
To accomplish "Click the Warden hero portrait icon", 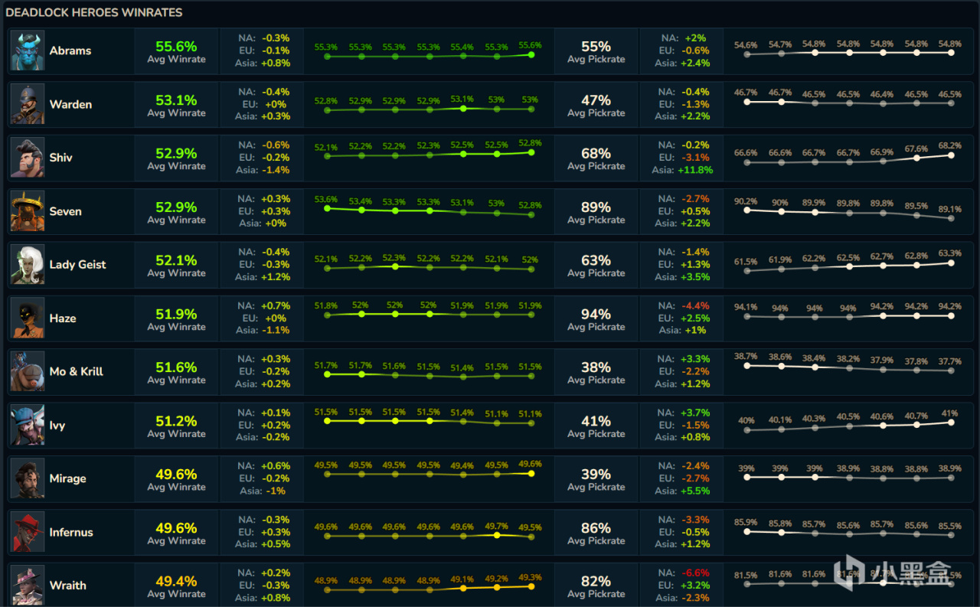I will point(28,104).
